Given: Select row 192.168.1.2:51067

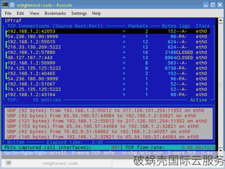Looking at the screenshot, I should tap(108, 84).
